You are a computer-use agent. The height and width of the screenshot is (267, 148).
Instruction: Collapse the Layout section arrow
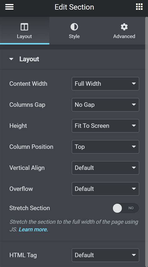click(11, 59)
